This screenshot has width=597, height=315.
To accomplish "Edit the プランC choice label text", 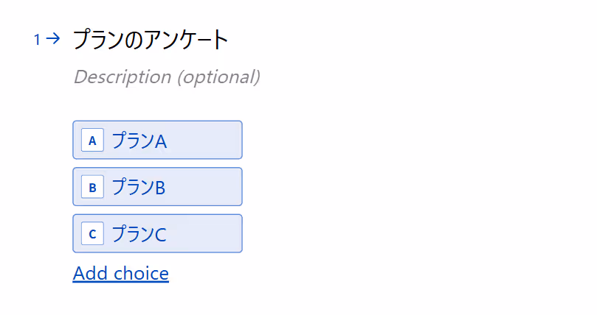I will [x=139, y=234].
